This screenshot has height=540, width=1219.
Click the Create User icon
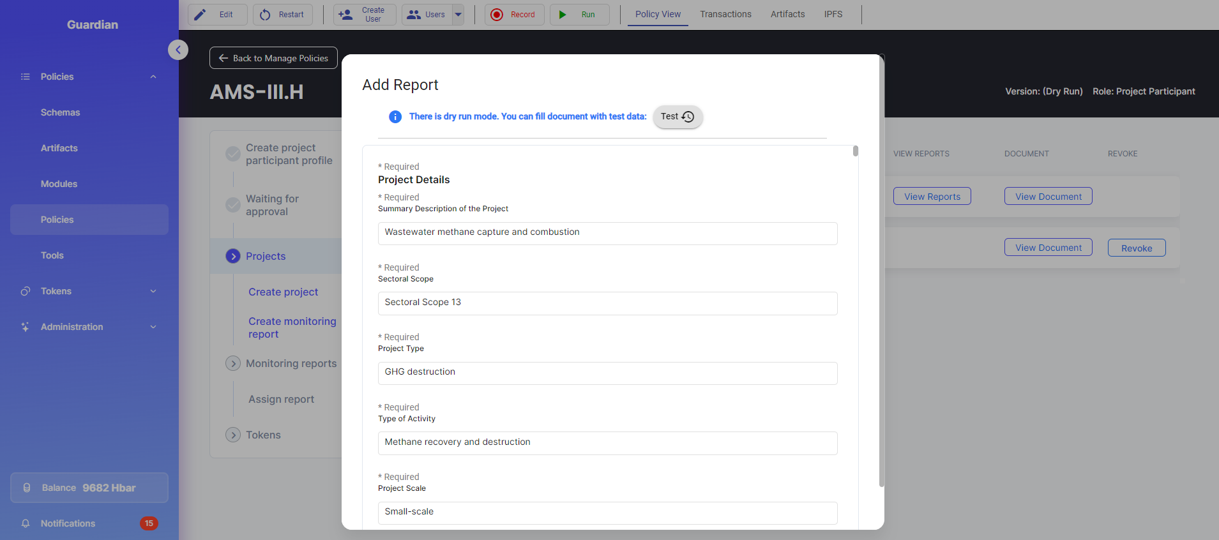[x=345, y=15]
